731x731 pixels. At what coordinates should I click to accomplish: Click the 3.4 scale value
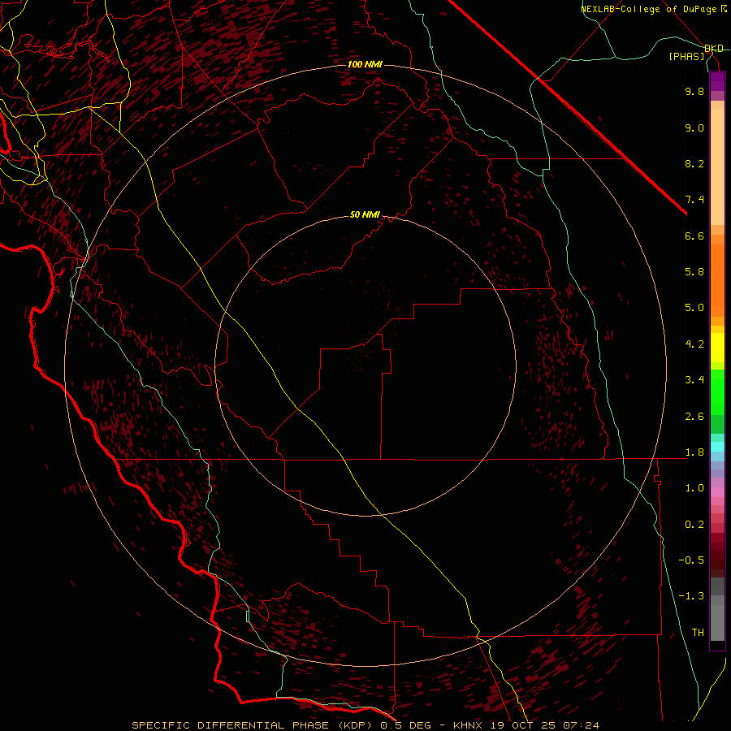pos(694,380)
